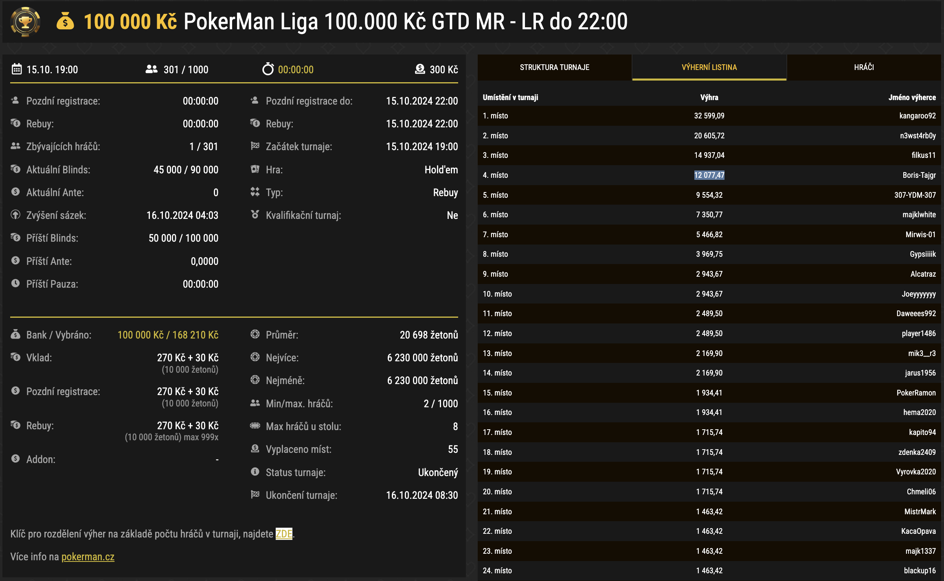This screenshot has width=944, height=581.
Task: Click the medal icon beside Kvalifikační turnaj
Action: (255, 214)
